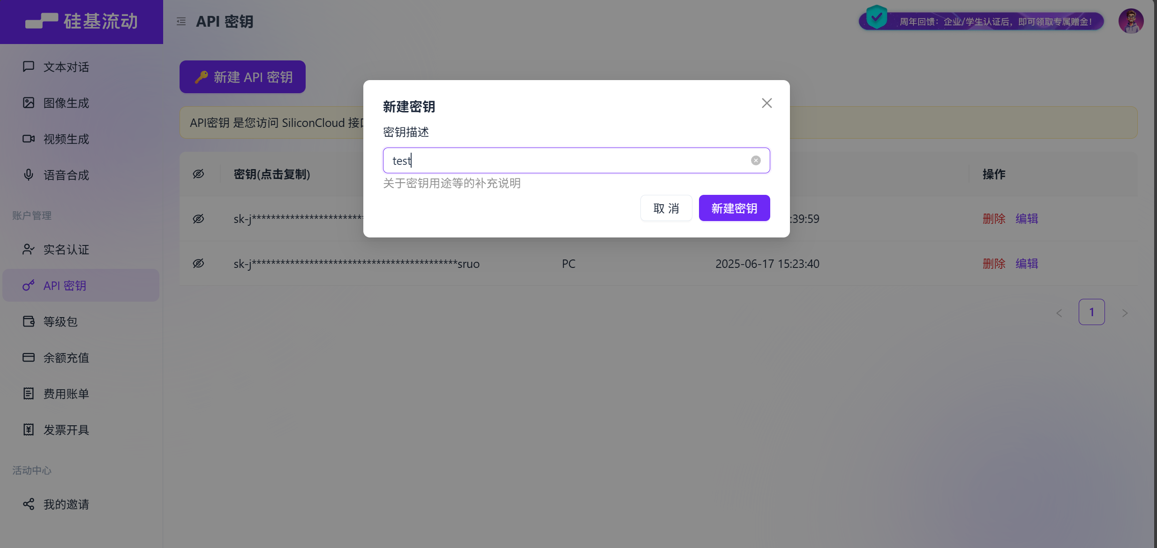The height and width of the screenshot is (548, 1157).
Task: Click the 实名认证 verification icon
Action: [x=29, y=250]
